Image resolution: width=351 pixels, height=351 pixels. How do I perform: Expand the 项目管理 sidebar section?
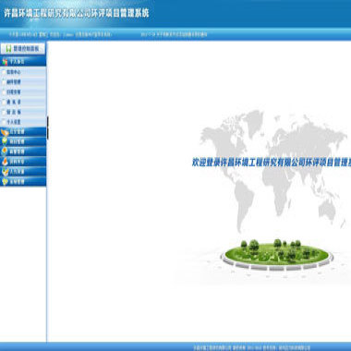(23, 141)
